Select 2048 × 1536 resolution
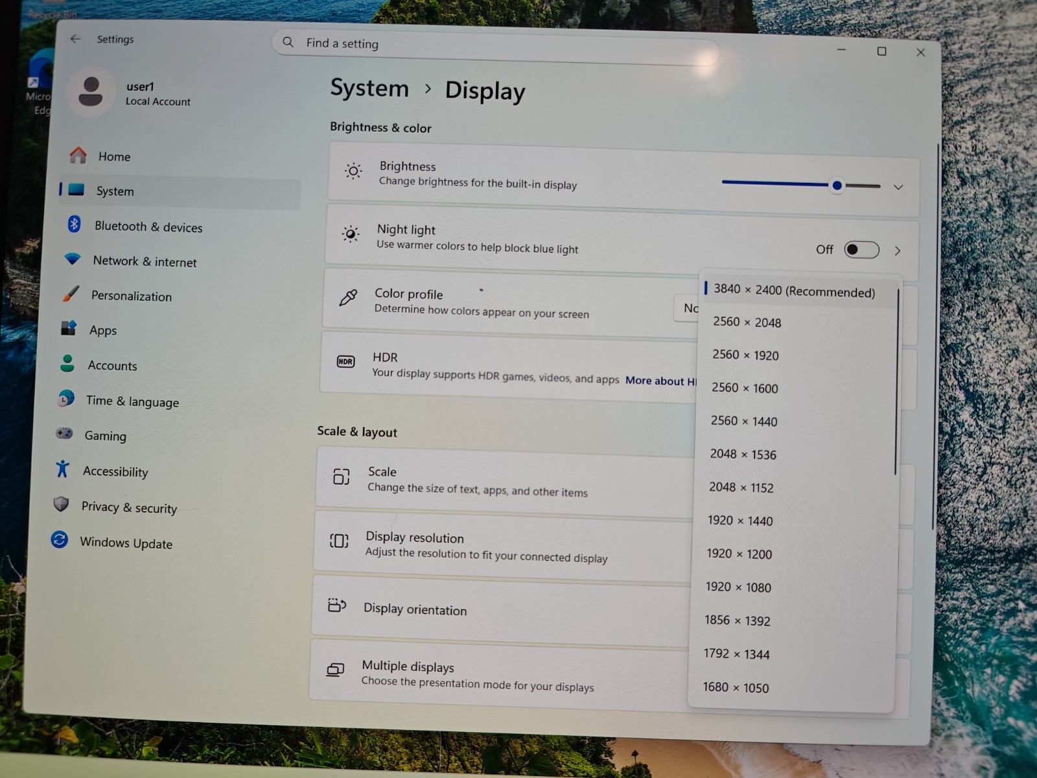This screenshot has height=778, width=1037. click(x=795, y=454)
